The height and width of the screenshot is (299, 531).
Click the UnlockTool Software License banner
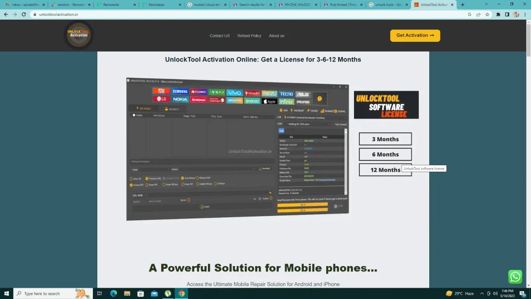coord(386,105)
